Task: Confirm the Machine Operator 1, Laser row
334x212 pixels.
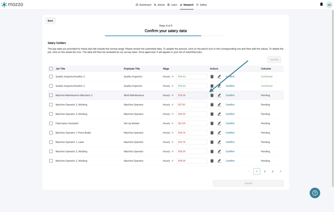Action: 230,142
